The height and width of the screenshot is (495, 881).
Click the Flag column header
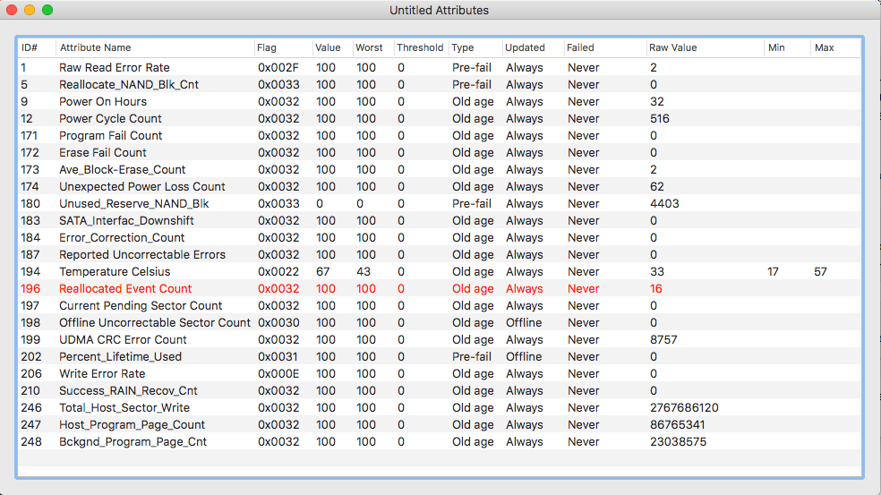(x=283, y=47)
